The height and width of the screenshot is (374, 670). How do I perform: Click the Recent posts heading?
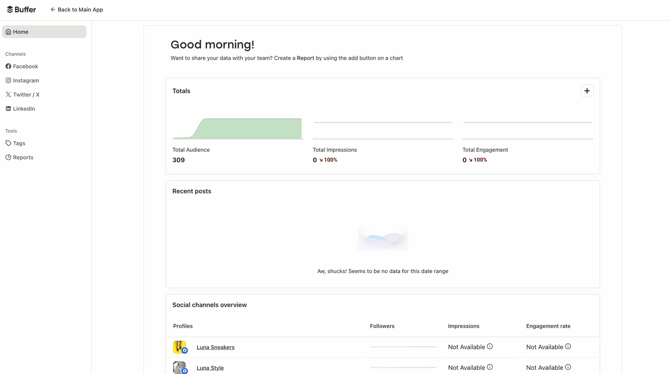pyautogui.click(x=192, y=191)
